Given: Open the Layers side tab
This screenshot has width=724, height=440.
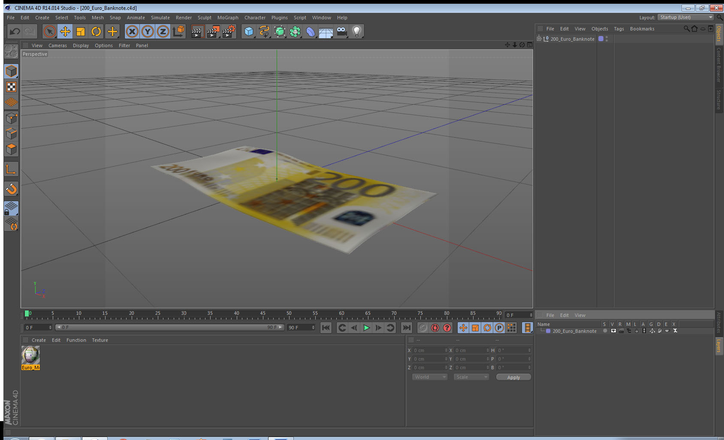Looking at the screenshot, I should pos(718,345).
